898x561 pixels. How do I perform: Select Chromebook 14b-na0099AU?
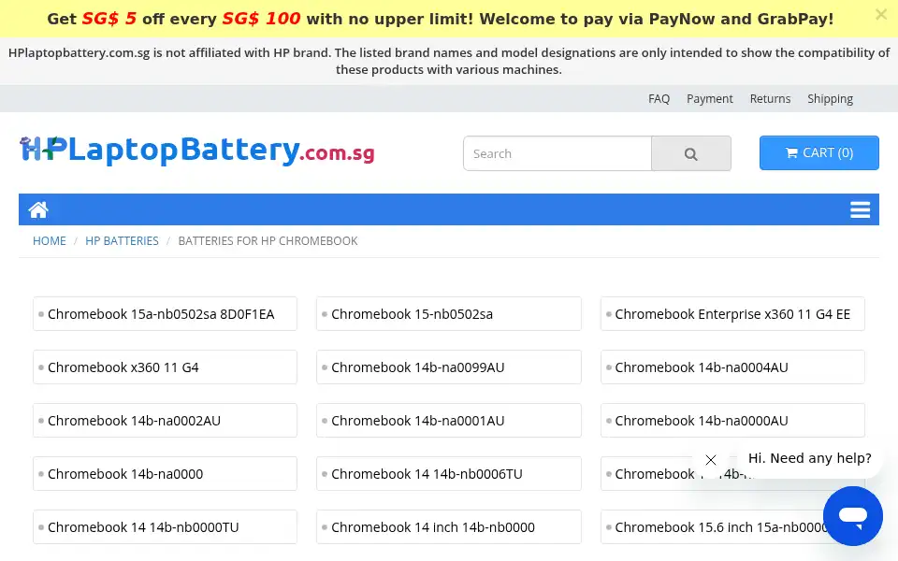coord(448,367)
